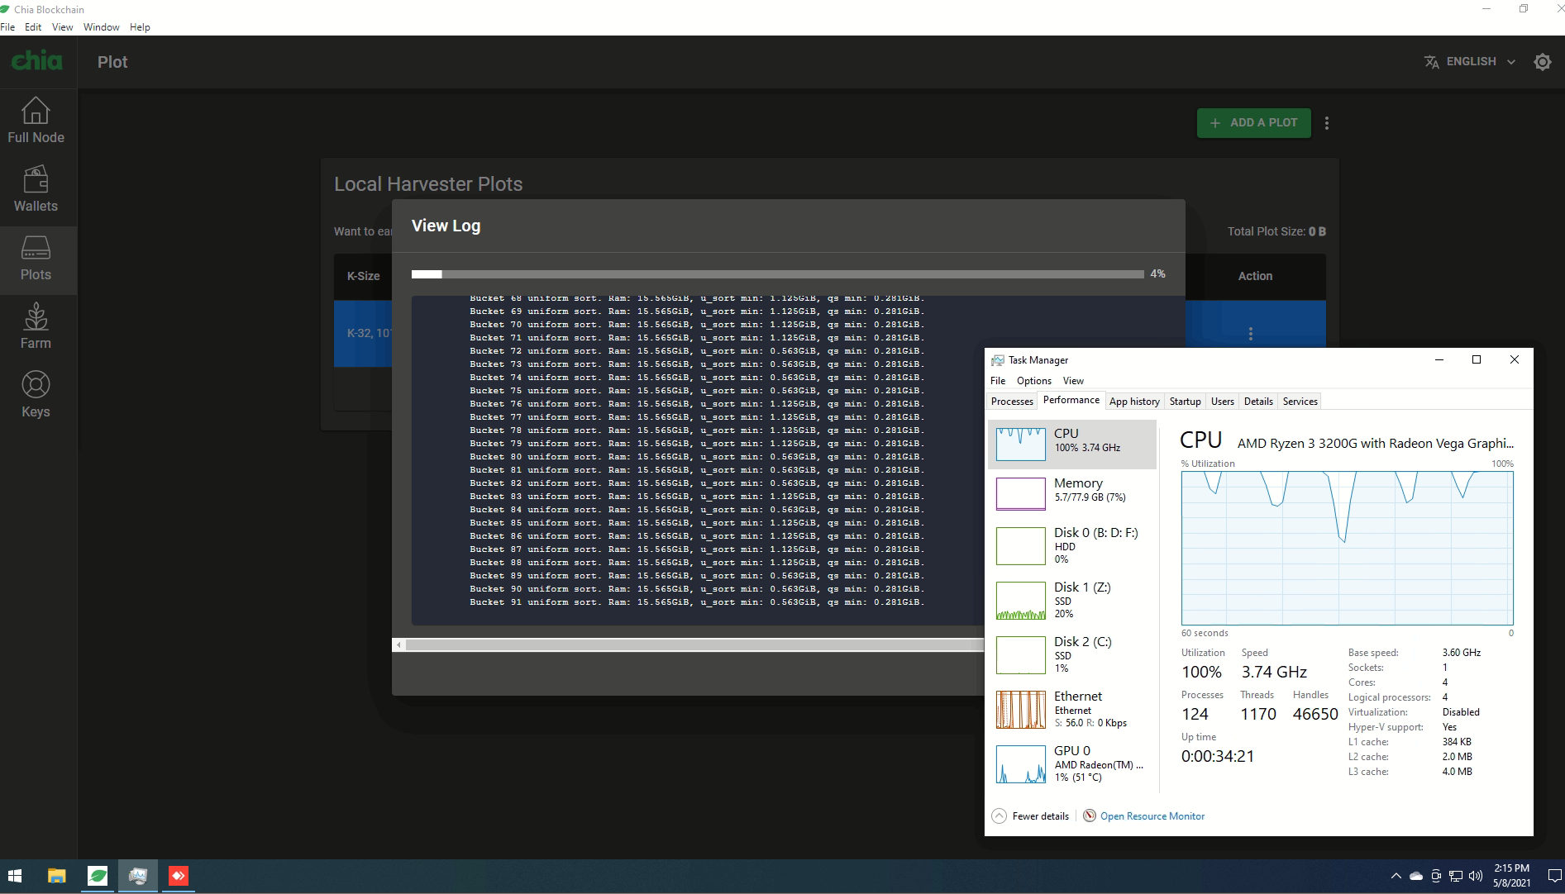Open the File menu in Chia

(7, 27)
